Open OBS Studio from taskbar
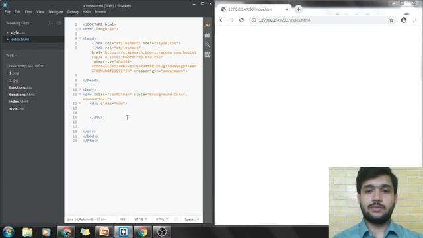 (x=161, y=232)
